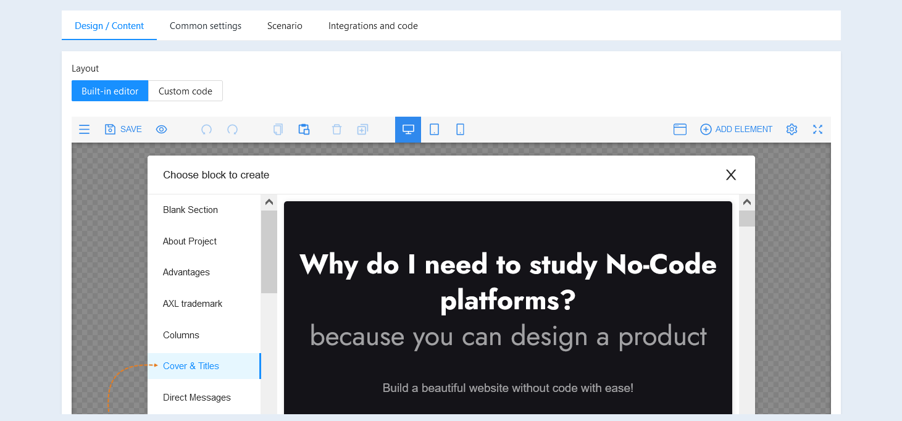Select Columns category
The width and height of the screenshot is (902, 421).
coord(204,335)
